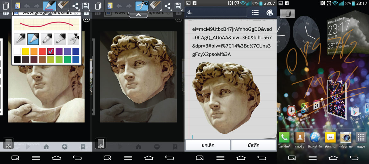Screen dimensions: 369x164
Task: Tap browser home icon below pen-settings screen
Action: point(46,147)
